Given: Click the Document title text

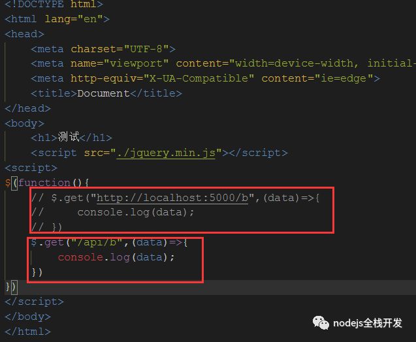Looking at the screenshot, I should (x=103, y=93).
